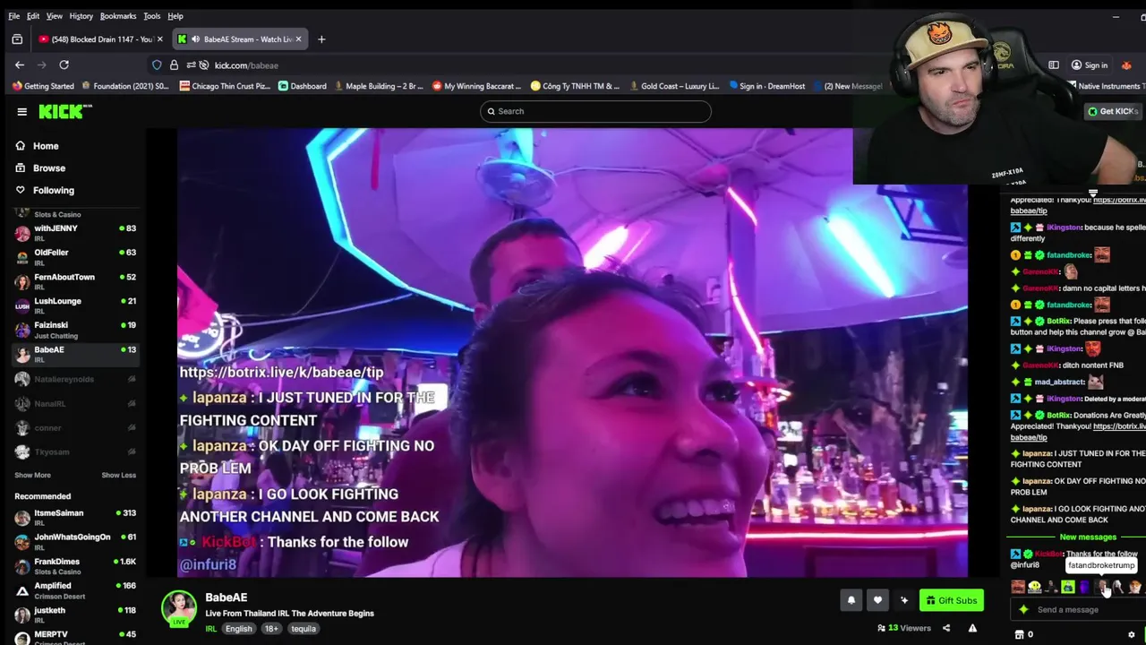Click the KICK logo
This screenshot has height=645, width=1146.
[65, 111]
